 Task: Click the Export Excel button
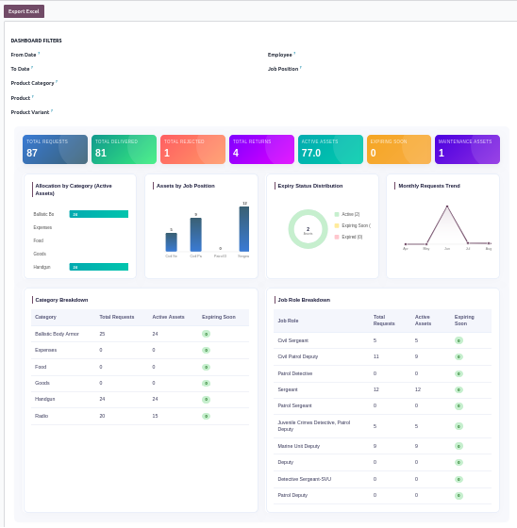(x=24, y=11)
